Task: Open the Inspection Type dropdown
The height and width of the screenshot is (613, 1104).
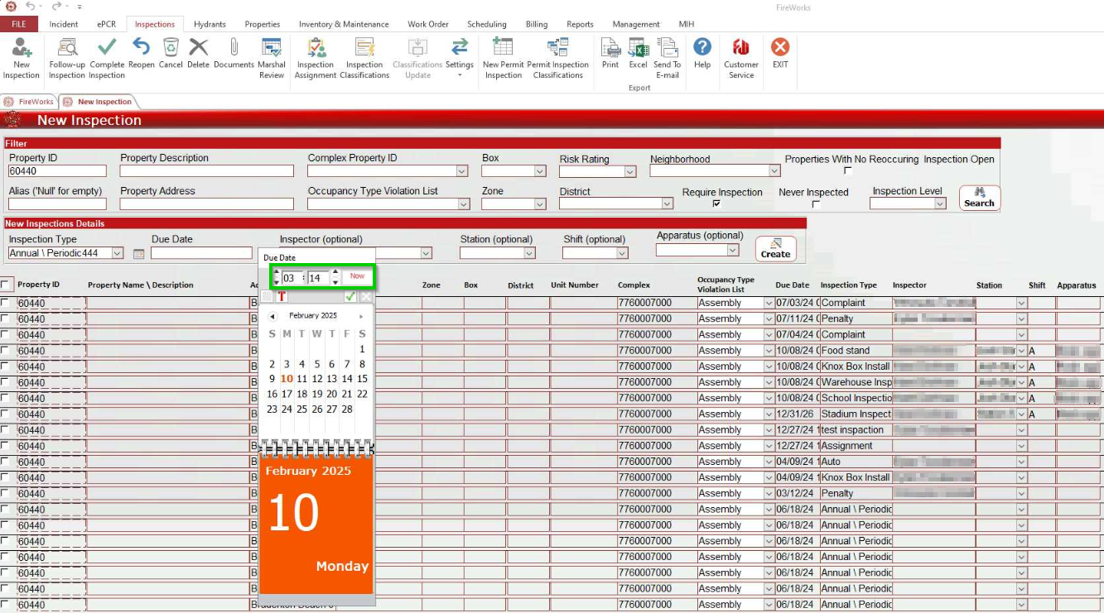Action: pos(117,253)
